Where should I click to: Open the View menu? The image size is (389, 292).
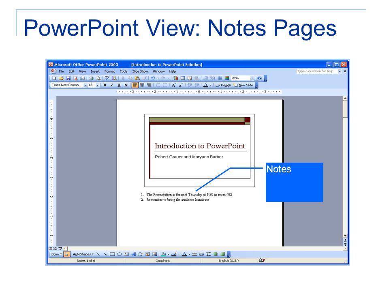(x=82, y=71)
